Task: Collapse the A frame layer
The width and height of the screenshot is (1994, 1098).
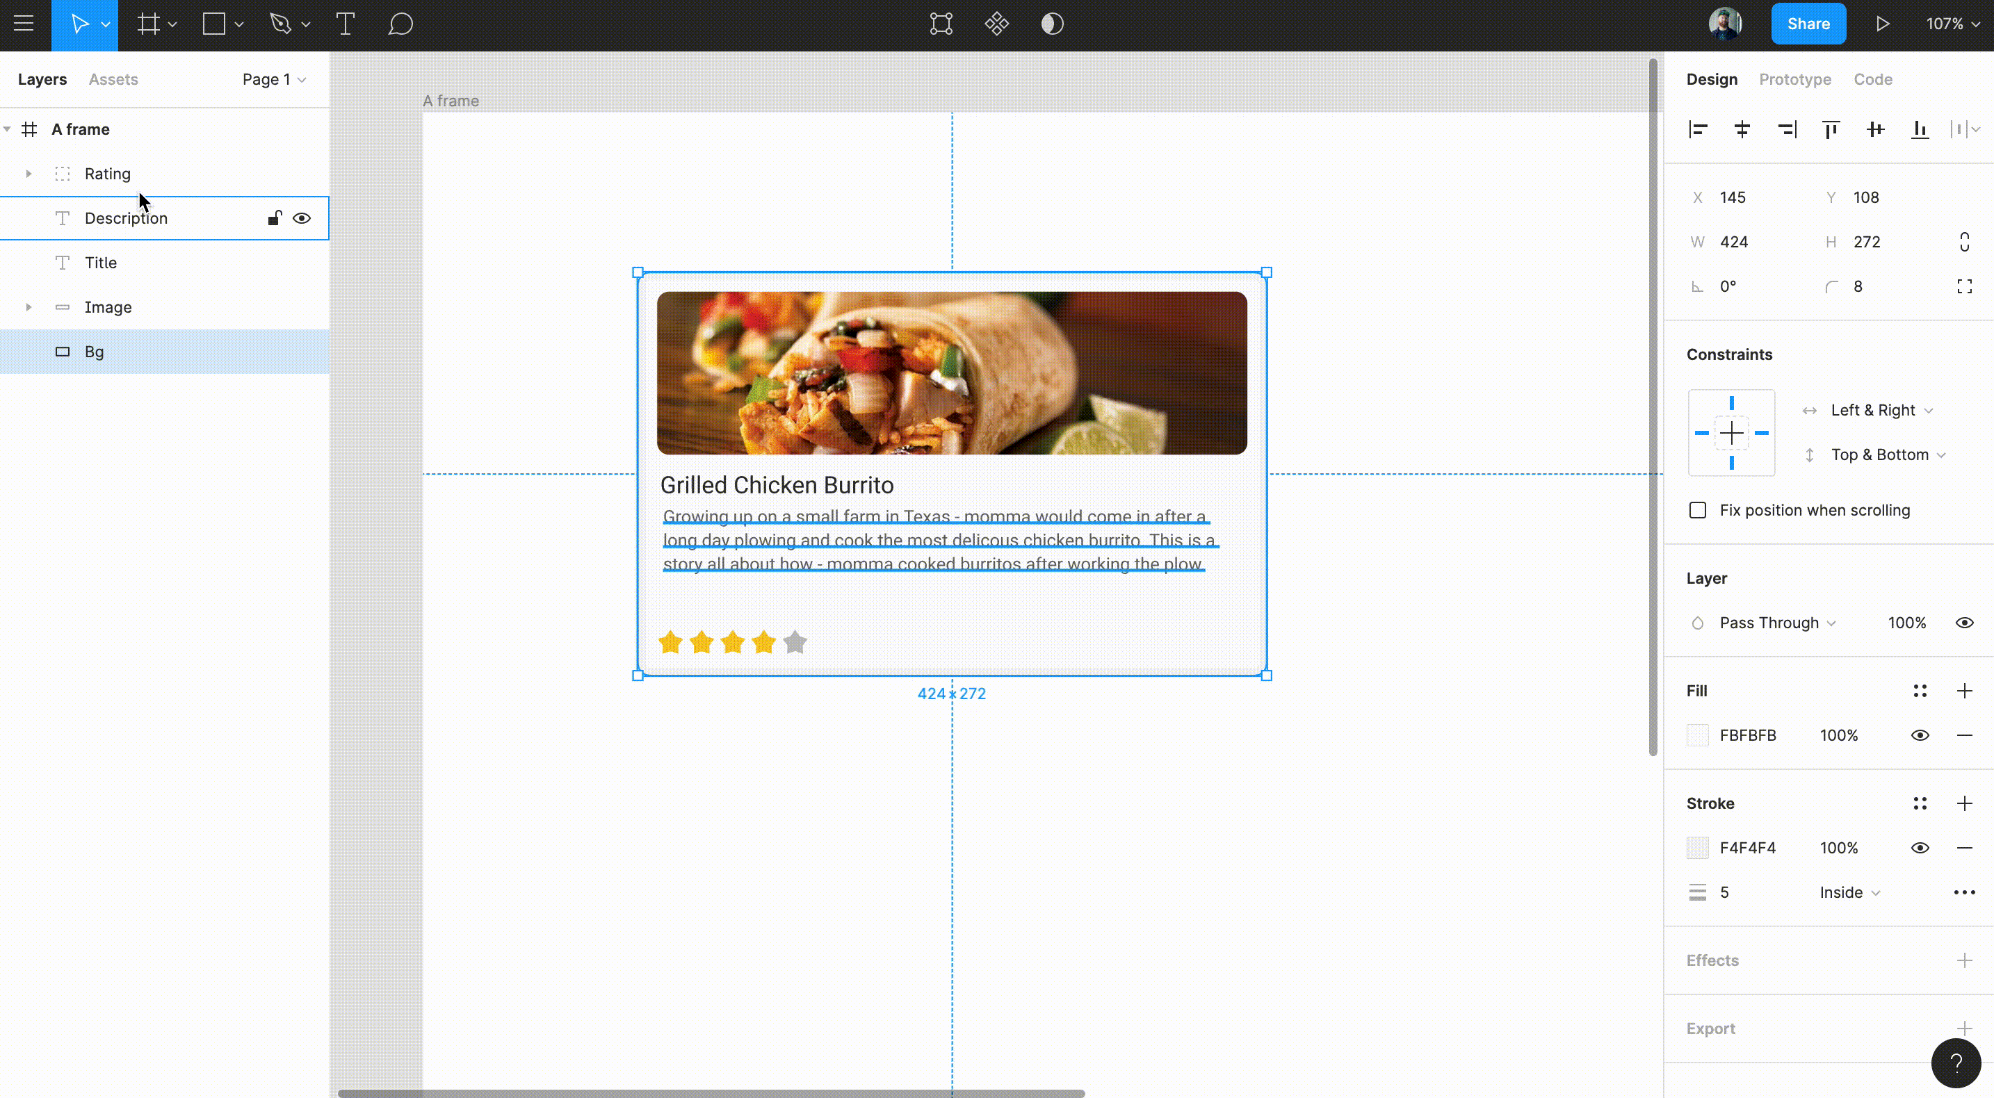Action: click(x=7, y=129)
